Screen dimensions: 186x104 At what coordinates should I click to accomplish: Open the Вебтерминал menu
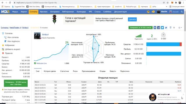coord(68,12)
